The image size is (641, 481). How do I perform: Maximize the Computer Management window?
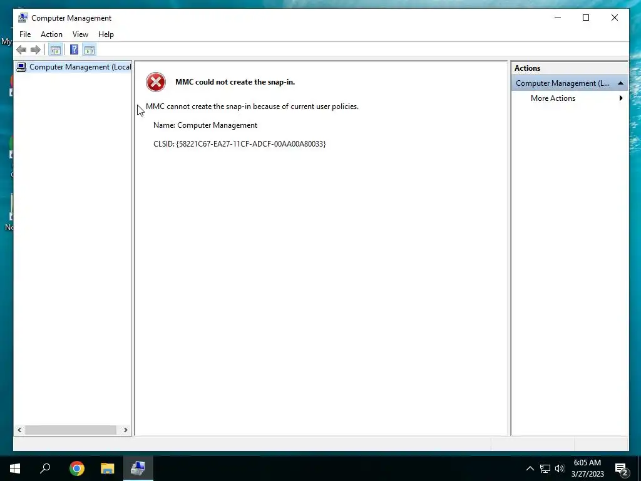click(586, 18)
